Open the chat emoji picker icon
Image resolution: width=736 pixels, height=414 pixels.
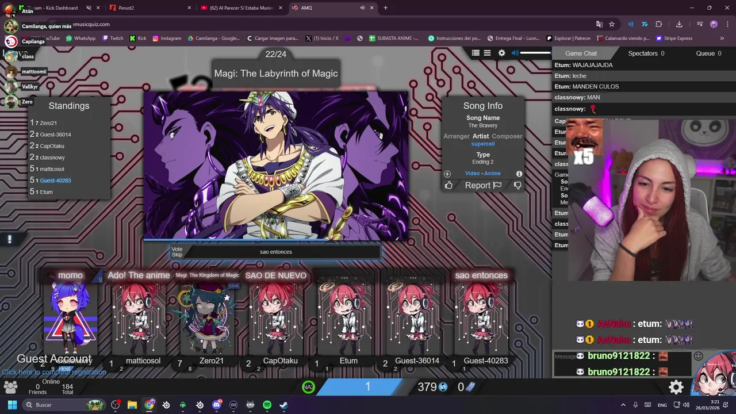coord(698,356)
